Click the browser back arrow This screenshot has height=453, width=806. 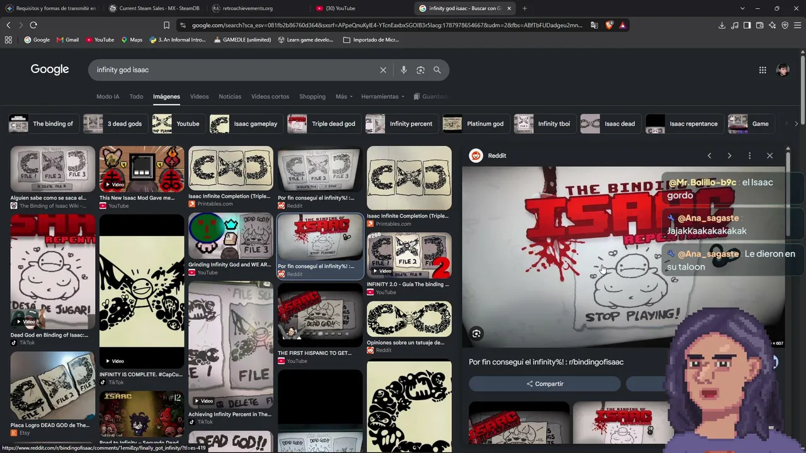8,25
